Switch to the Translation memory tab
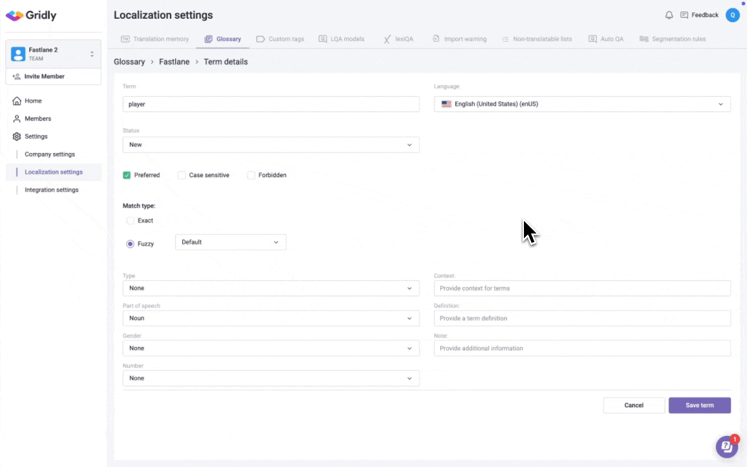 click(155, 39)
